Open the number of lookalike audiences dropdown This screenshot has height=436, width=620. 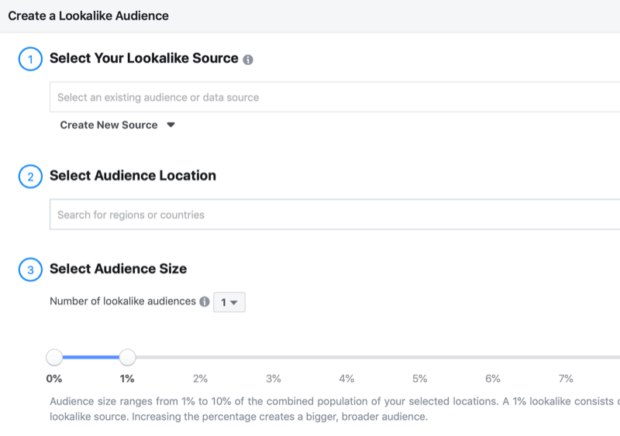point(229,302)
